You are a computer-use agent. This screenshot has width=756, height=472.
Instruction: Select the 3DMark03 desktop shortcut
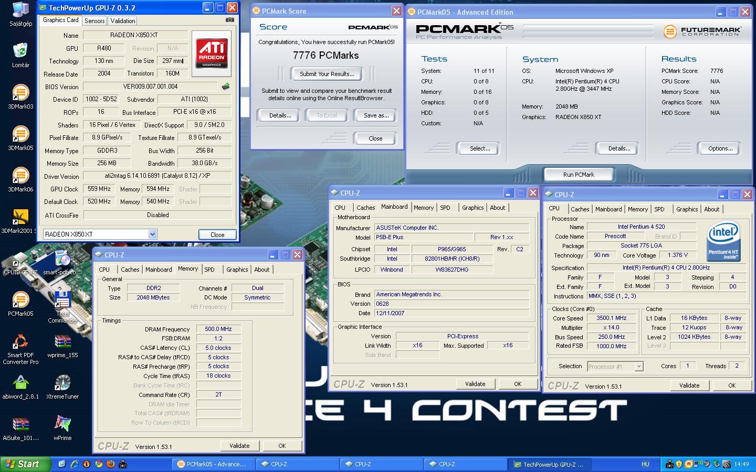pyautogui.click(x=20, y=96)
